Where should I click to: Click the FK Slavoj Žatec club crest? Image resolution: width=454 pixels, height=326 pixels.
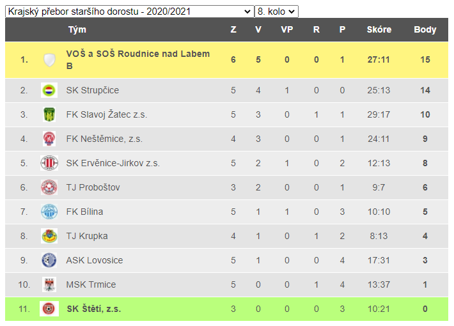click(49, 114)
